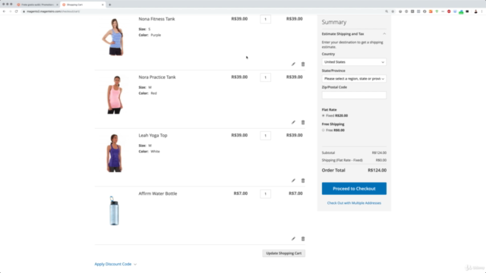Open the Affirm Water Bottle product link
The width and height of the screenshot is (486, 273).
coord(158,193)
